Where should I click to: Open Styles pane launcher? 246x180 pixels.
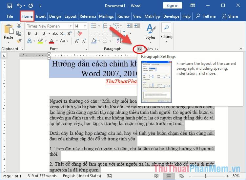tap(156, 49)
